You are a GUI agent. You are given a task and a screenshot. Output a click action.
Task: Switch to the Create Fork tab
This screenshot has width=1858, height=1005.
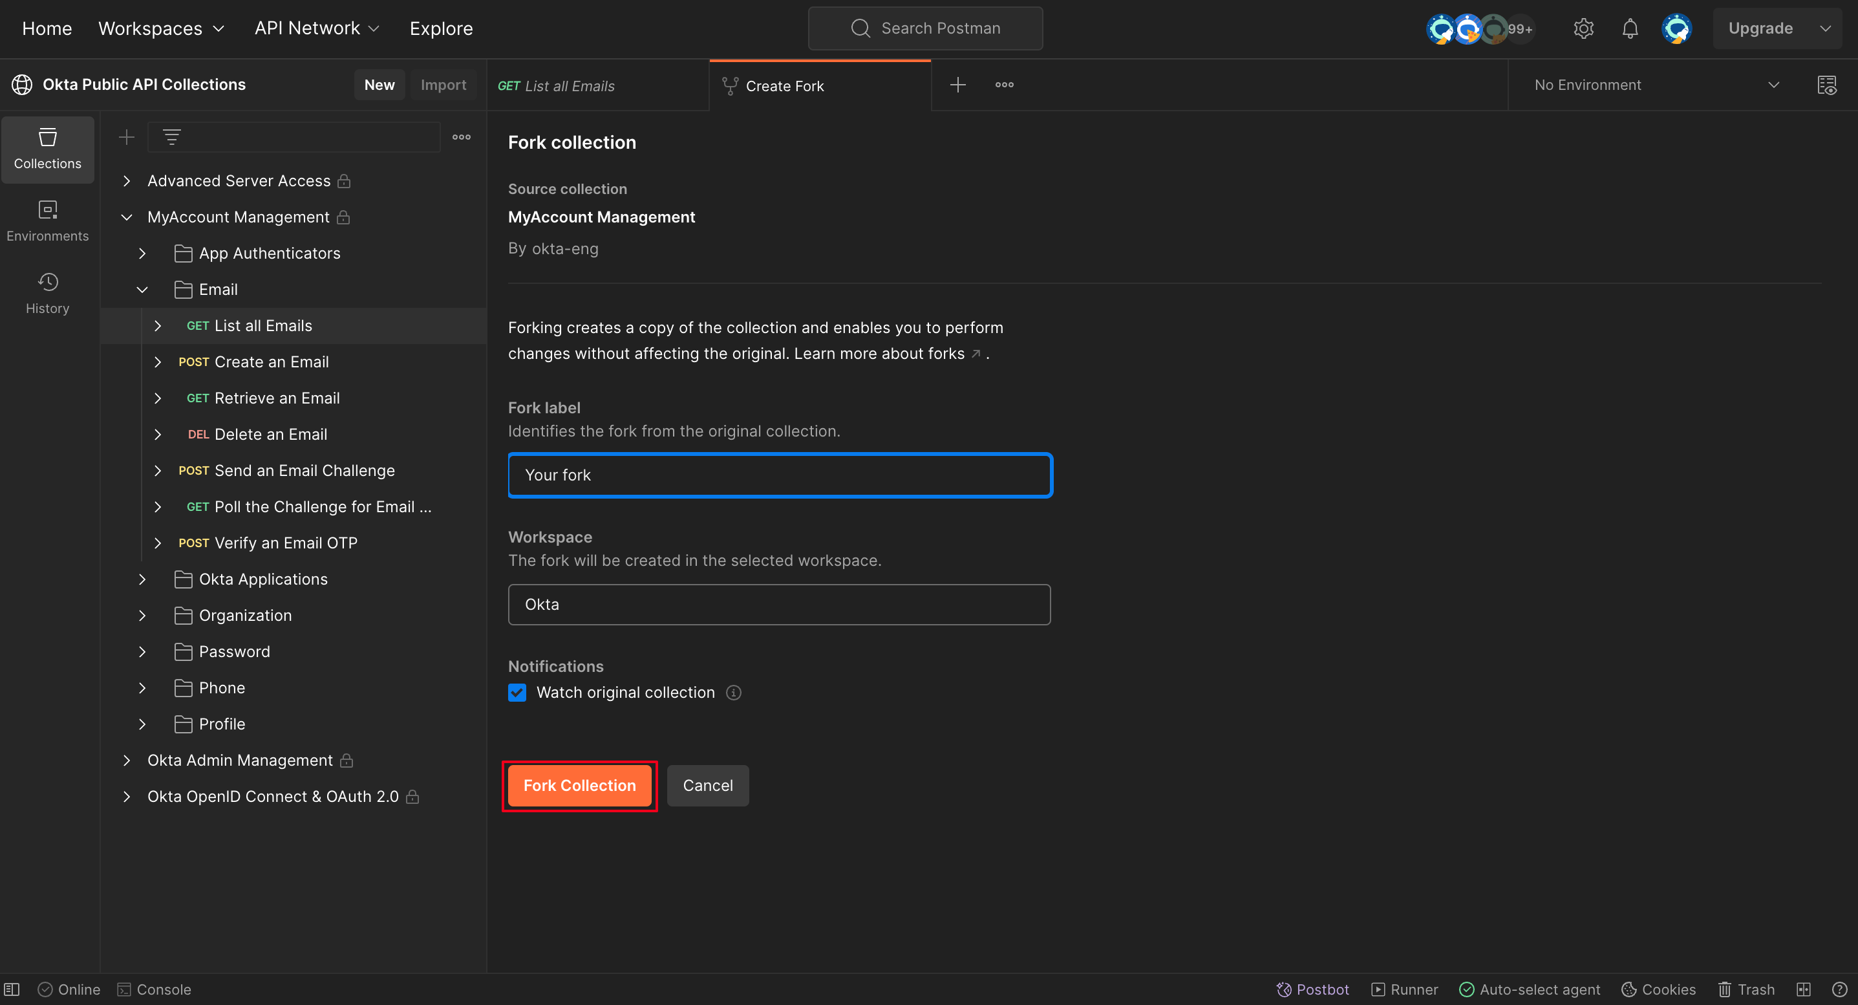820,86
